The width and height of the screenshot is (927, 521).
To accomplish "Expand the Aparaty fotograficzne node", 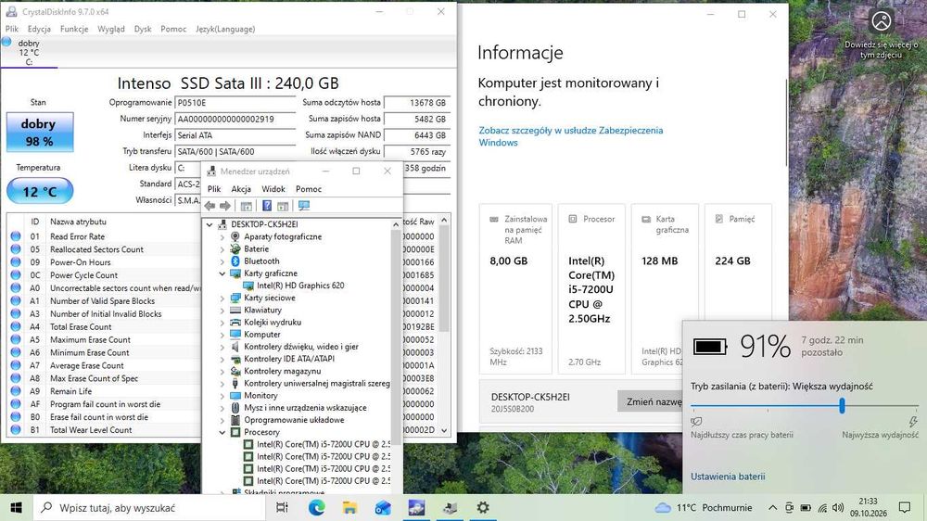I will [222, 236].
